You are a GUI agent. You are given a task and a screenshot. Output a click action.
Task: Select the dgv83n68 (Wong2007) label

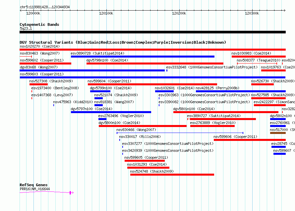coord(39,67)
